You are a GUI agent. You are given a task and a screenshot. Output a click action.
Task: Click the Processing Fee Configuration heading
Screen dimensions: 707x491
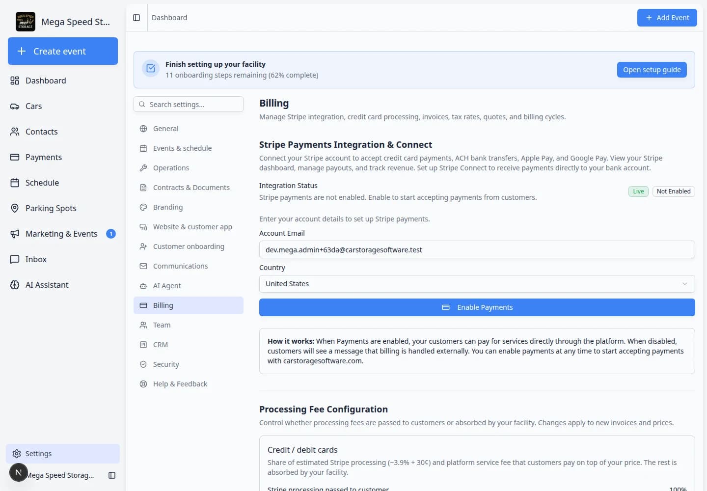pyautogui.click(x=324, y=409)
